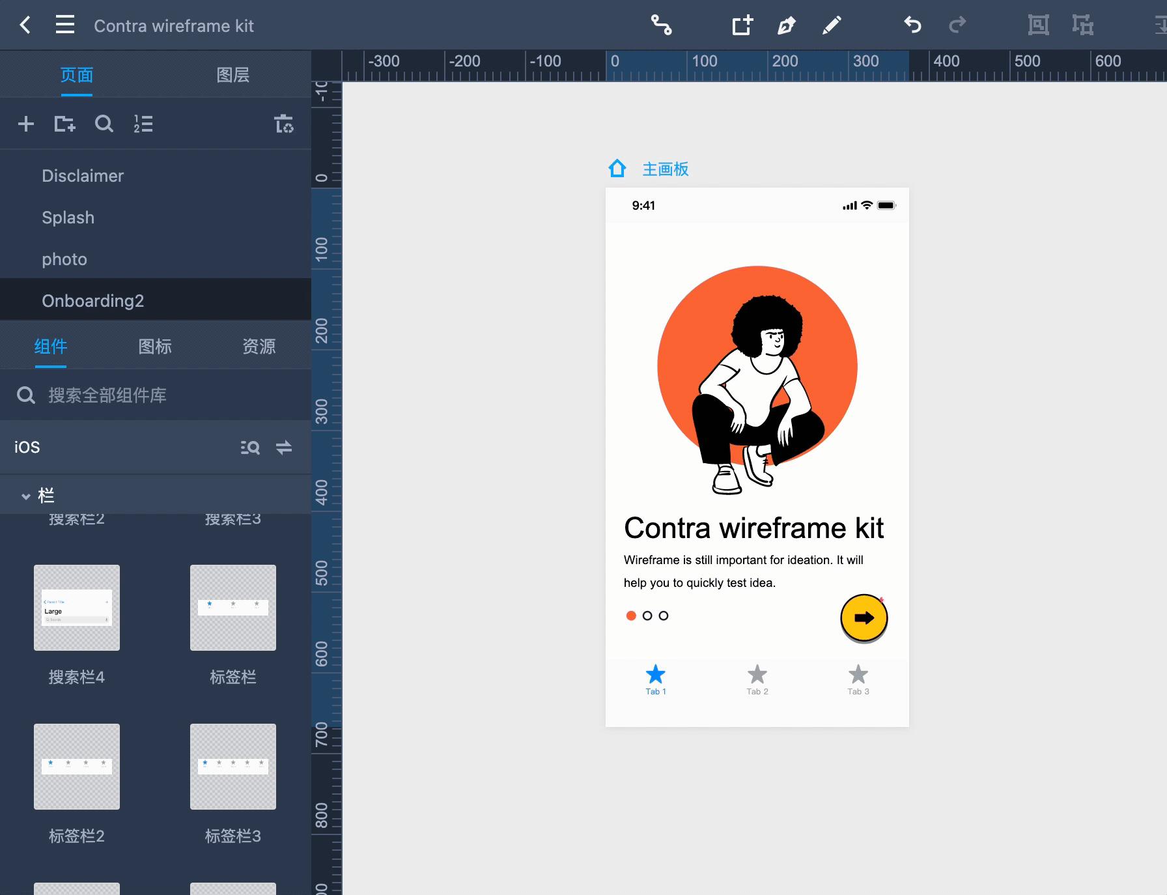Switch to the 图标 icons tab
Viewport: 1167px width, 895px height.
point(155,347)
